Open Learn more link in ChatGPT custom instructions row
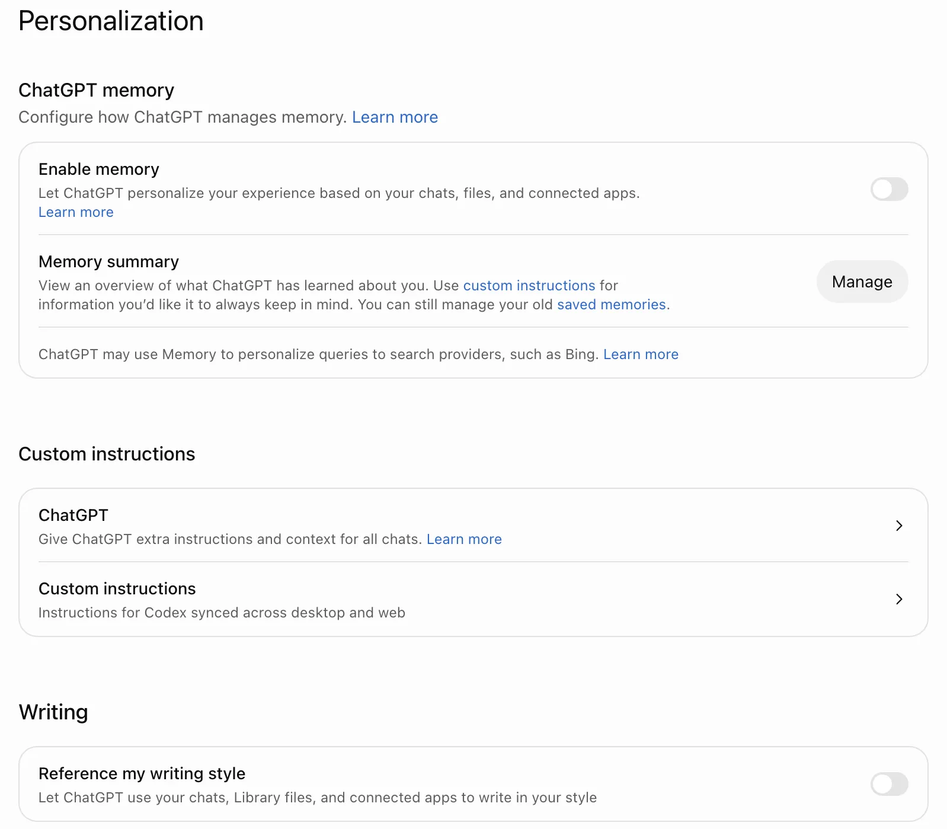 coord(464,539)
